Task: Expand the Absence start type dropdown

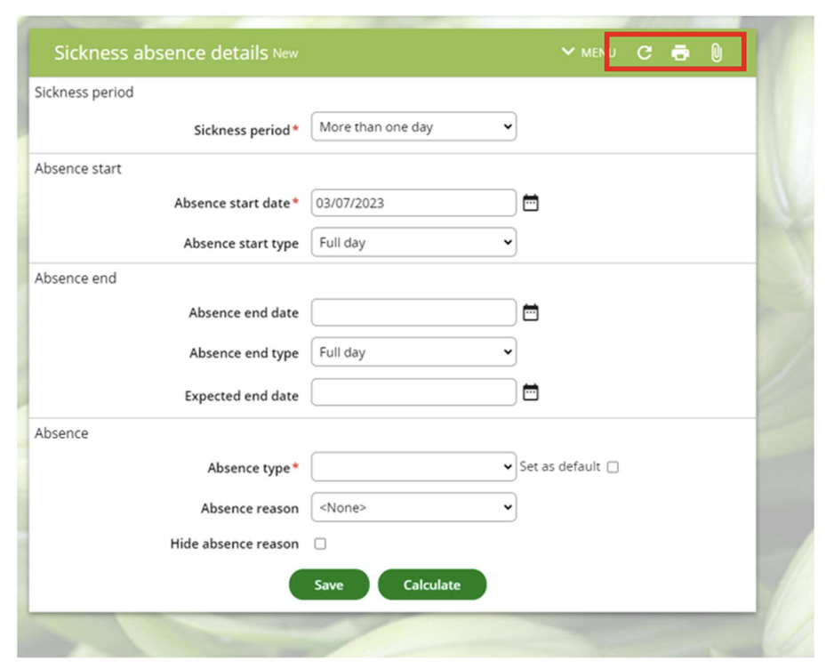Action: point(413,243)
